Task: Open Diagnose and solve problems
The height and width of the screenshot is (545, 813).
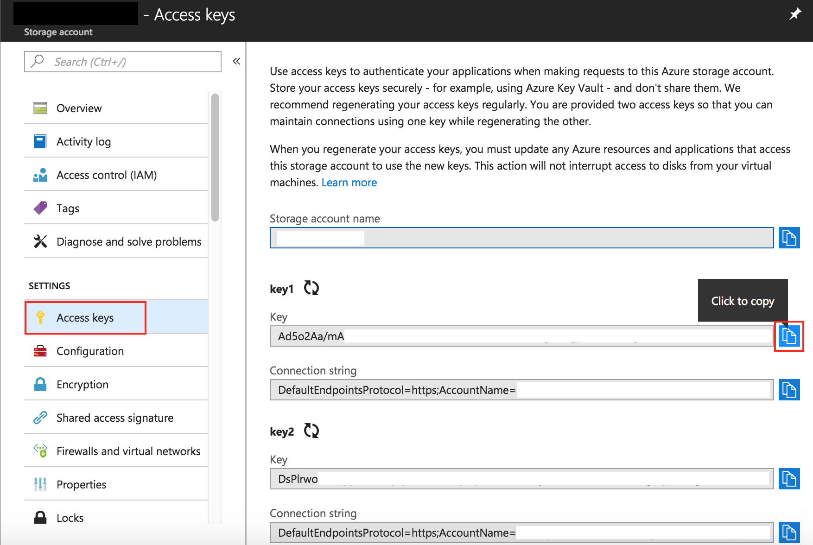Action: coord(116,241)
